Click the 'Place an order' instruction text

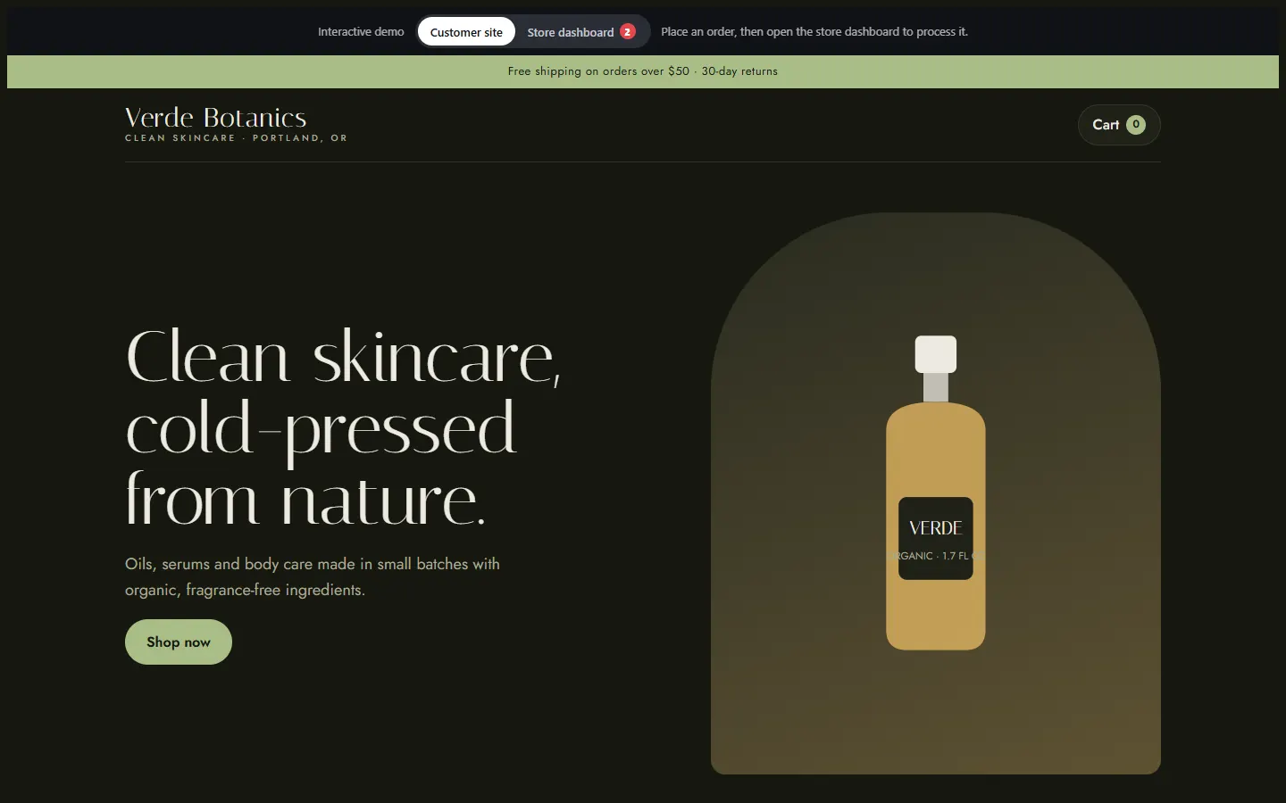click(814, 32)
